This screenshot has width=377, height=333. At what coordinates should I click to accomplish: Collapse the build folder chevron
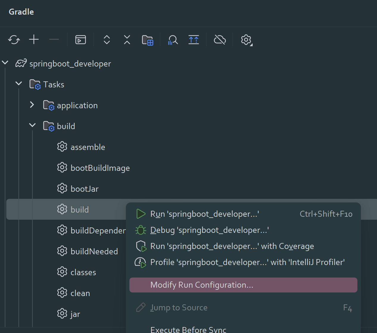[x=32, y=125]
